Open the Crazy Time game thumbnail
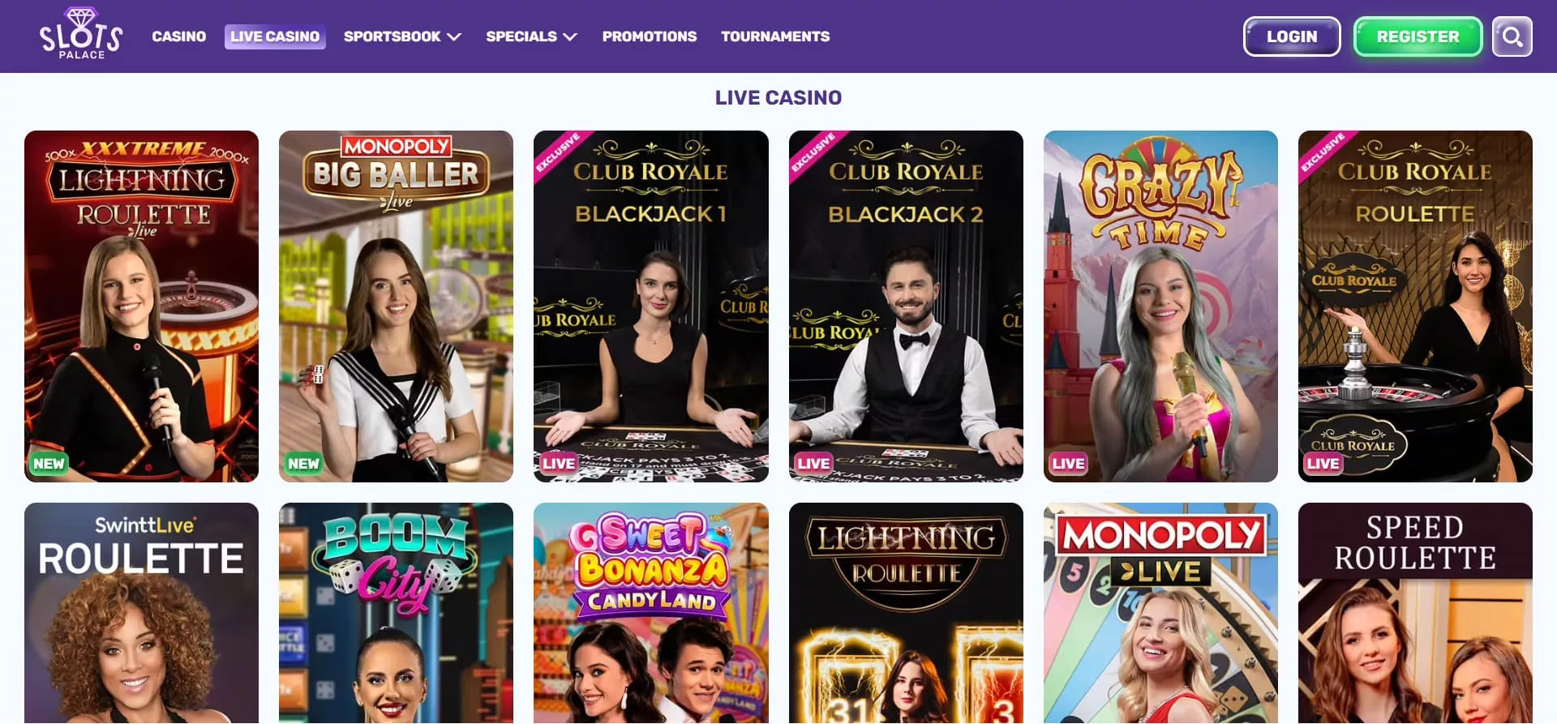This screenshot has height=724, width=1557. pyautogui.click(x=1160, y=306)
